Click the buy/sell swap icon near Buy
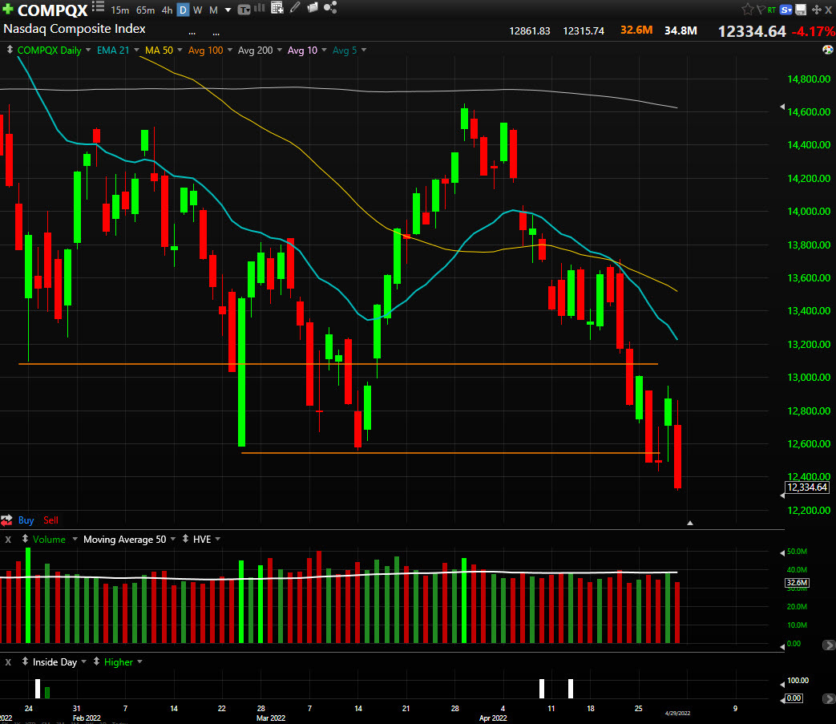 tap(6, 520)
